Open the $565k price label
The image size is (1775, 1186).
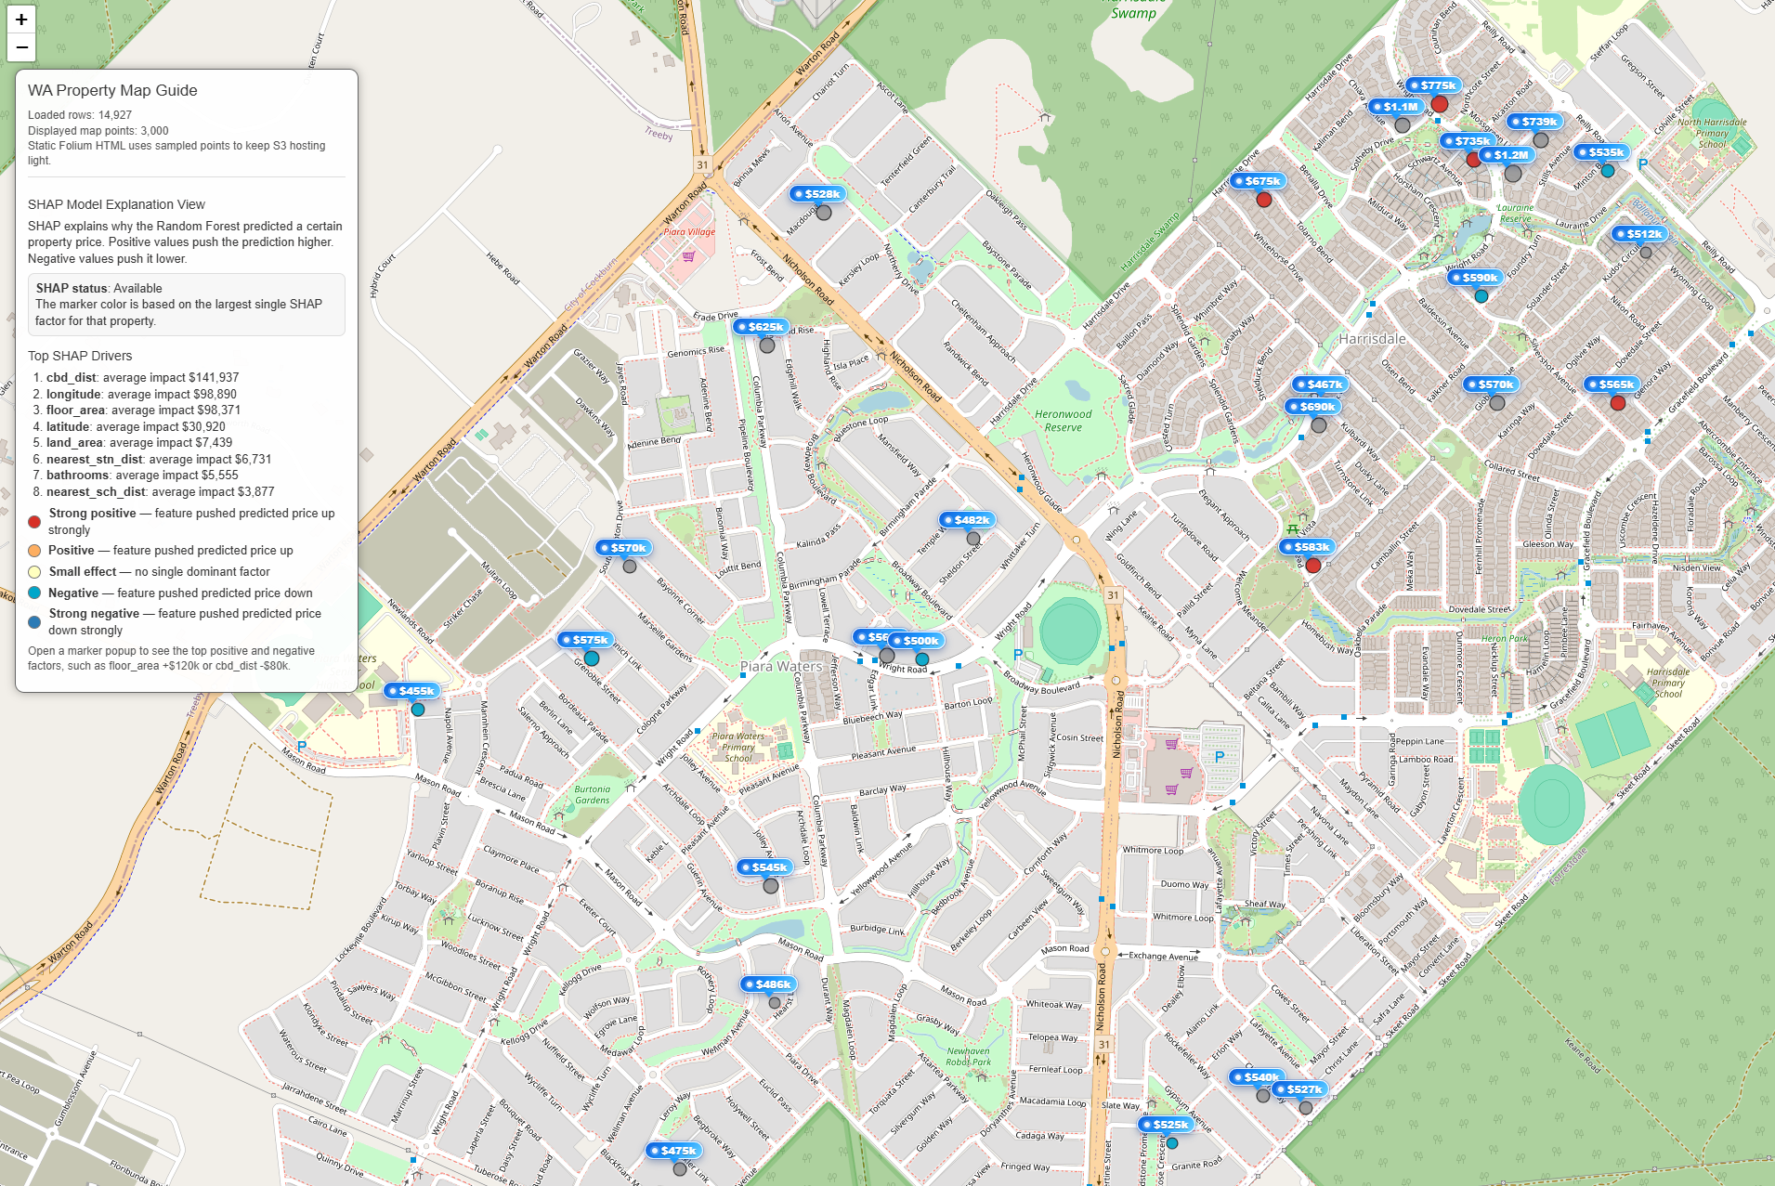tap(1611, 384)
